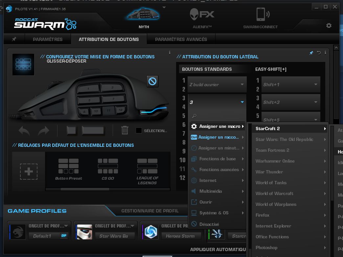Open the Shift+3 Easy-Shift dropdown
The width and height of the screenshot is (343, 257).
(x=291, y=102)
